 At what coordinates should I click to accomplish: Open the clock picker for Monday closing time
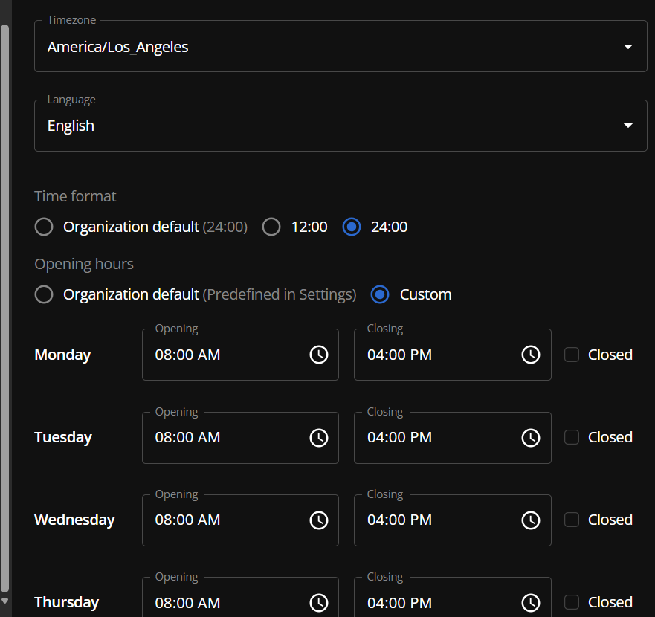pyautogui.click(x=531, y=355)
